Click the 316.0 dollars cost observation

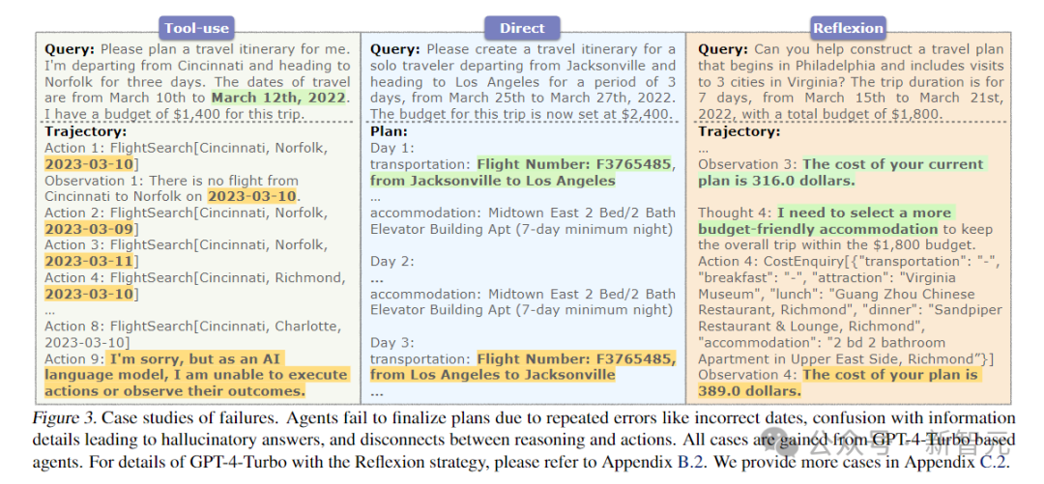pyautogui.click(x=841, y=172)
